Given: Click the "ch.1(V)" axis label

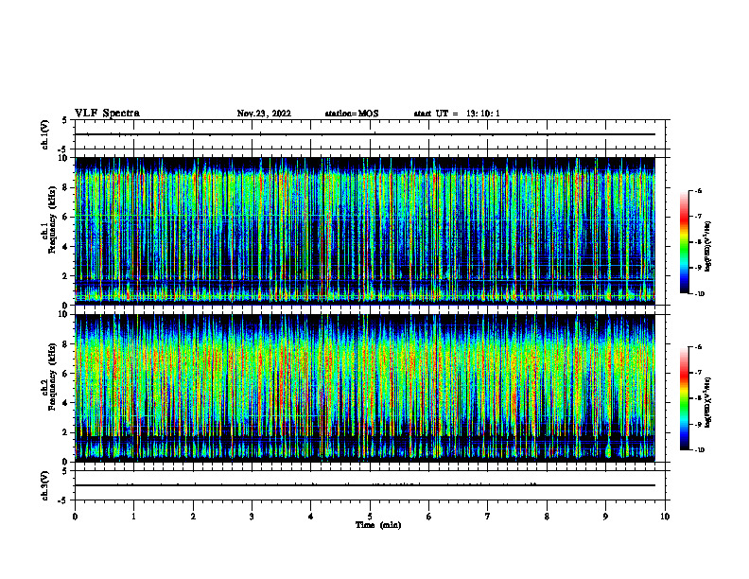Looking at the screenshot, I should coord(45,134).
